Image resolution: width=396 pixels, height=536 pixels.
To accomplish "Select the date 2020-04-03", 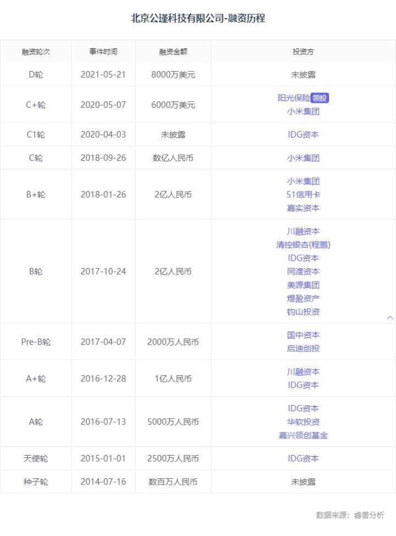I will click(103, 135).
